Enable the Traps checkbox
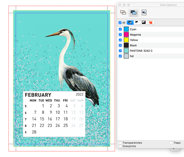Screen dimensions: 184x157 coord(171,143)
